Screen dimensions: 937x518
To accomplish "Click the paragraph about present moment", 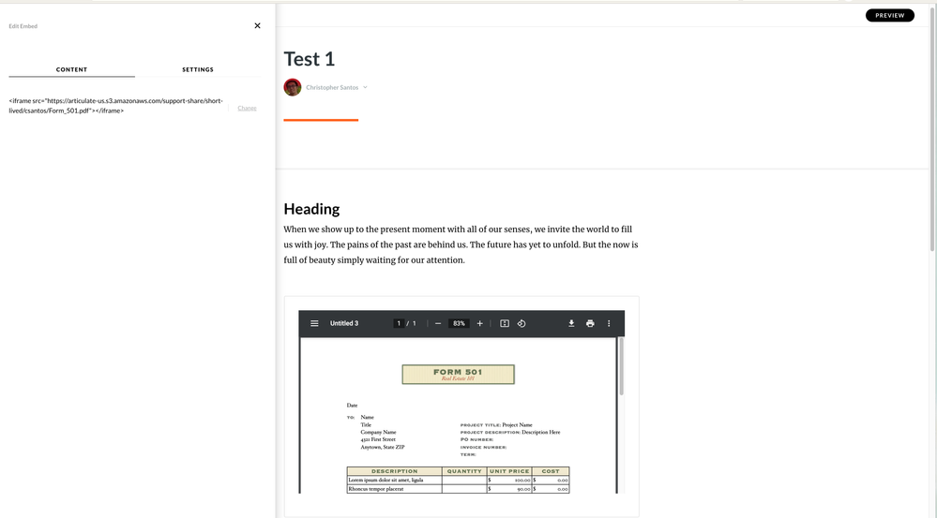I will [x=461, y=244].
